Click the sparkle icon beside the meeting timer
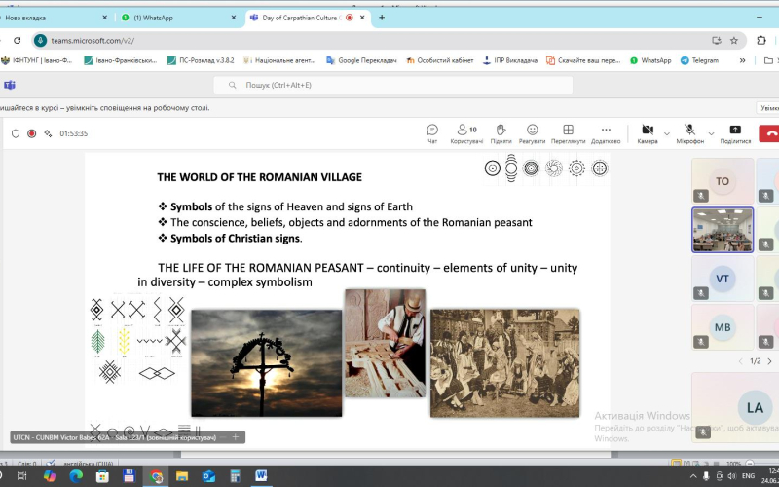Screen dimensions: 779x487 [48, 133]
